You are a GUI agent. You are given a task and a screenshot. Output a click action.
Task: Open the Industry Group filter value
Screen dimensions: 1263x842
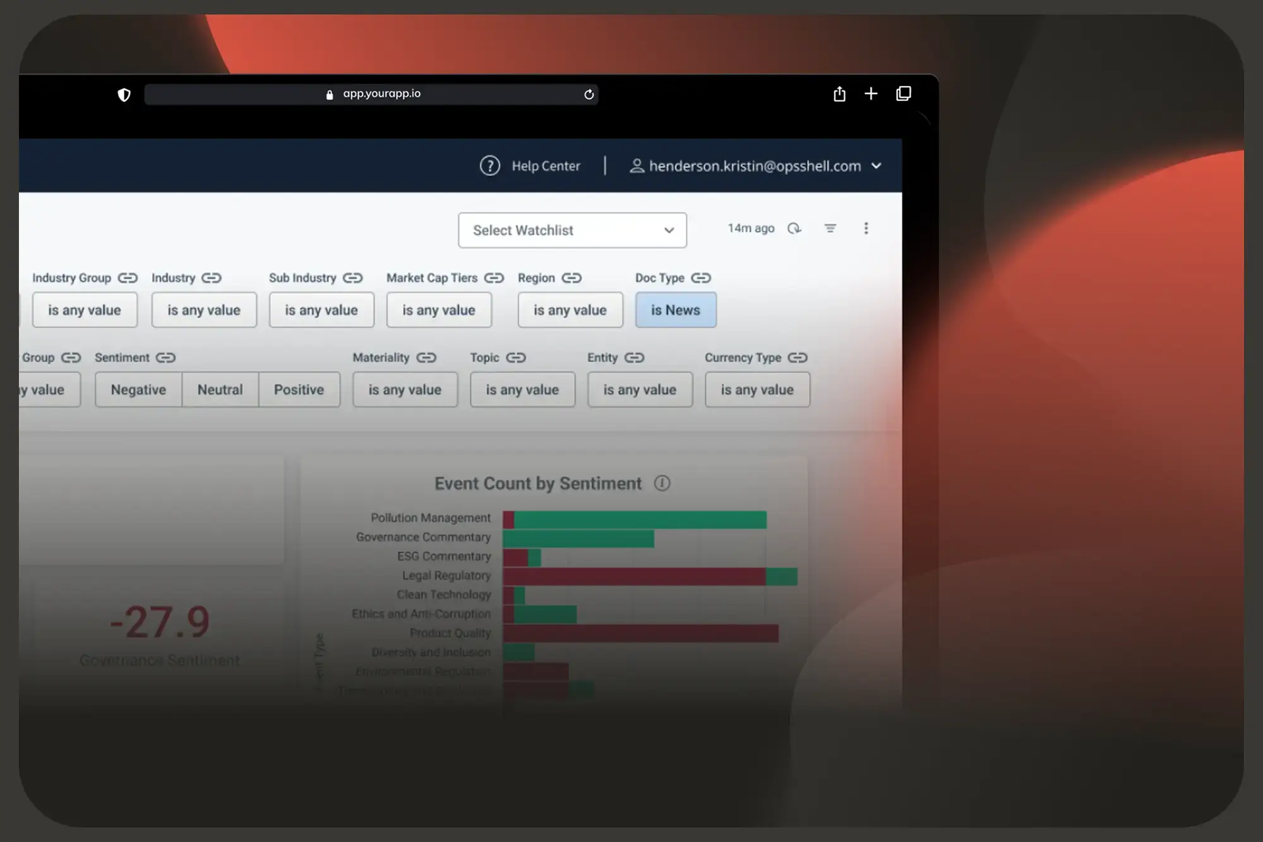coord(85,310)
